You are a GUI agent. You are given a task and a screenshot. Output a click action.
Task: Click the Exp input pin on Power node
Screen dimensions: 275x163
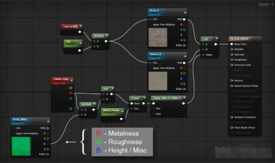132,109
